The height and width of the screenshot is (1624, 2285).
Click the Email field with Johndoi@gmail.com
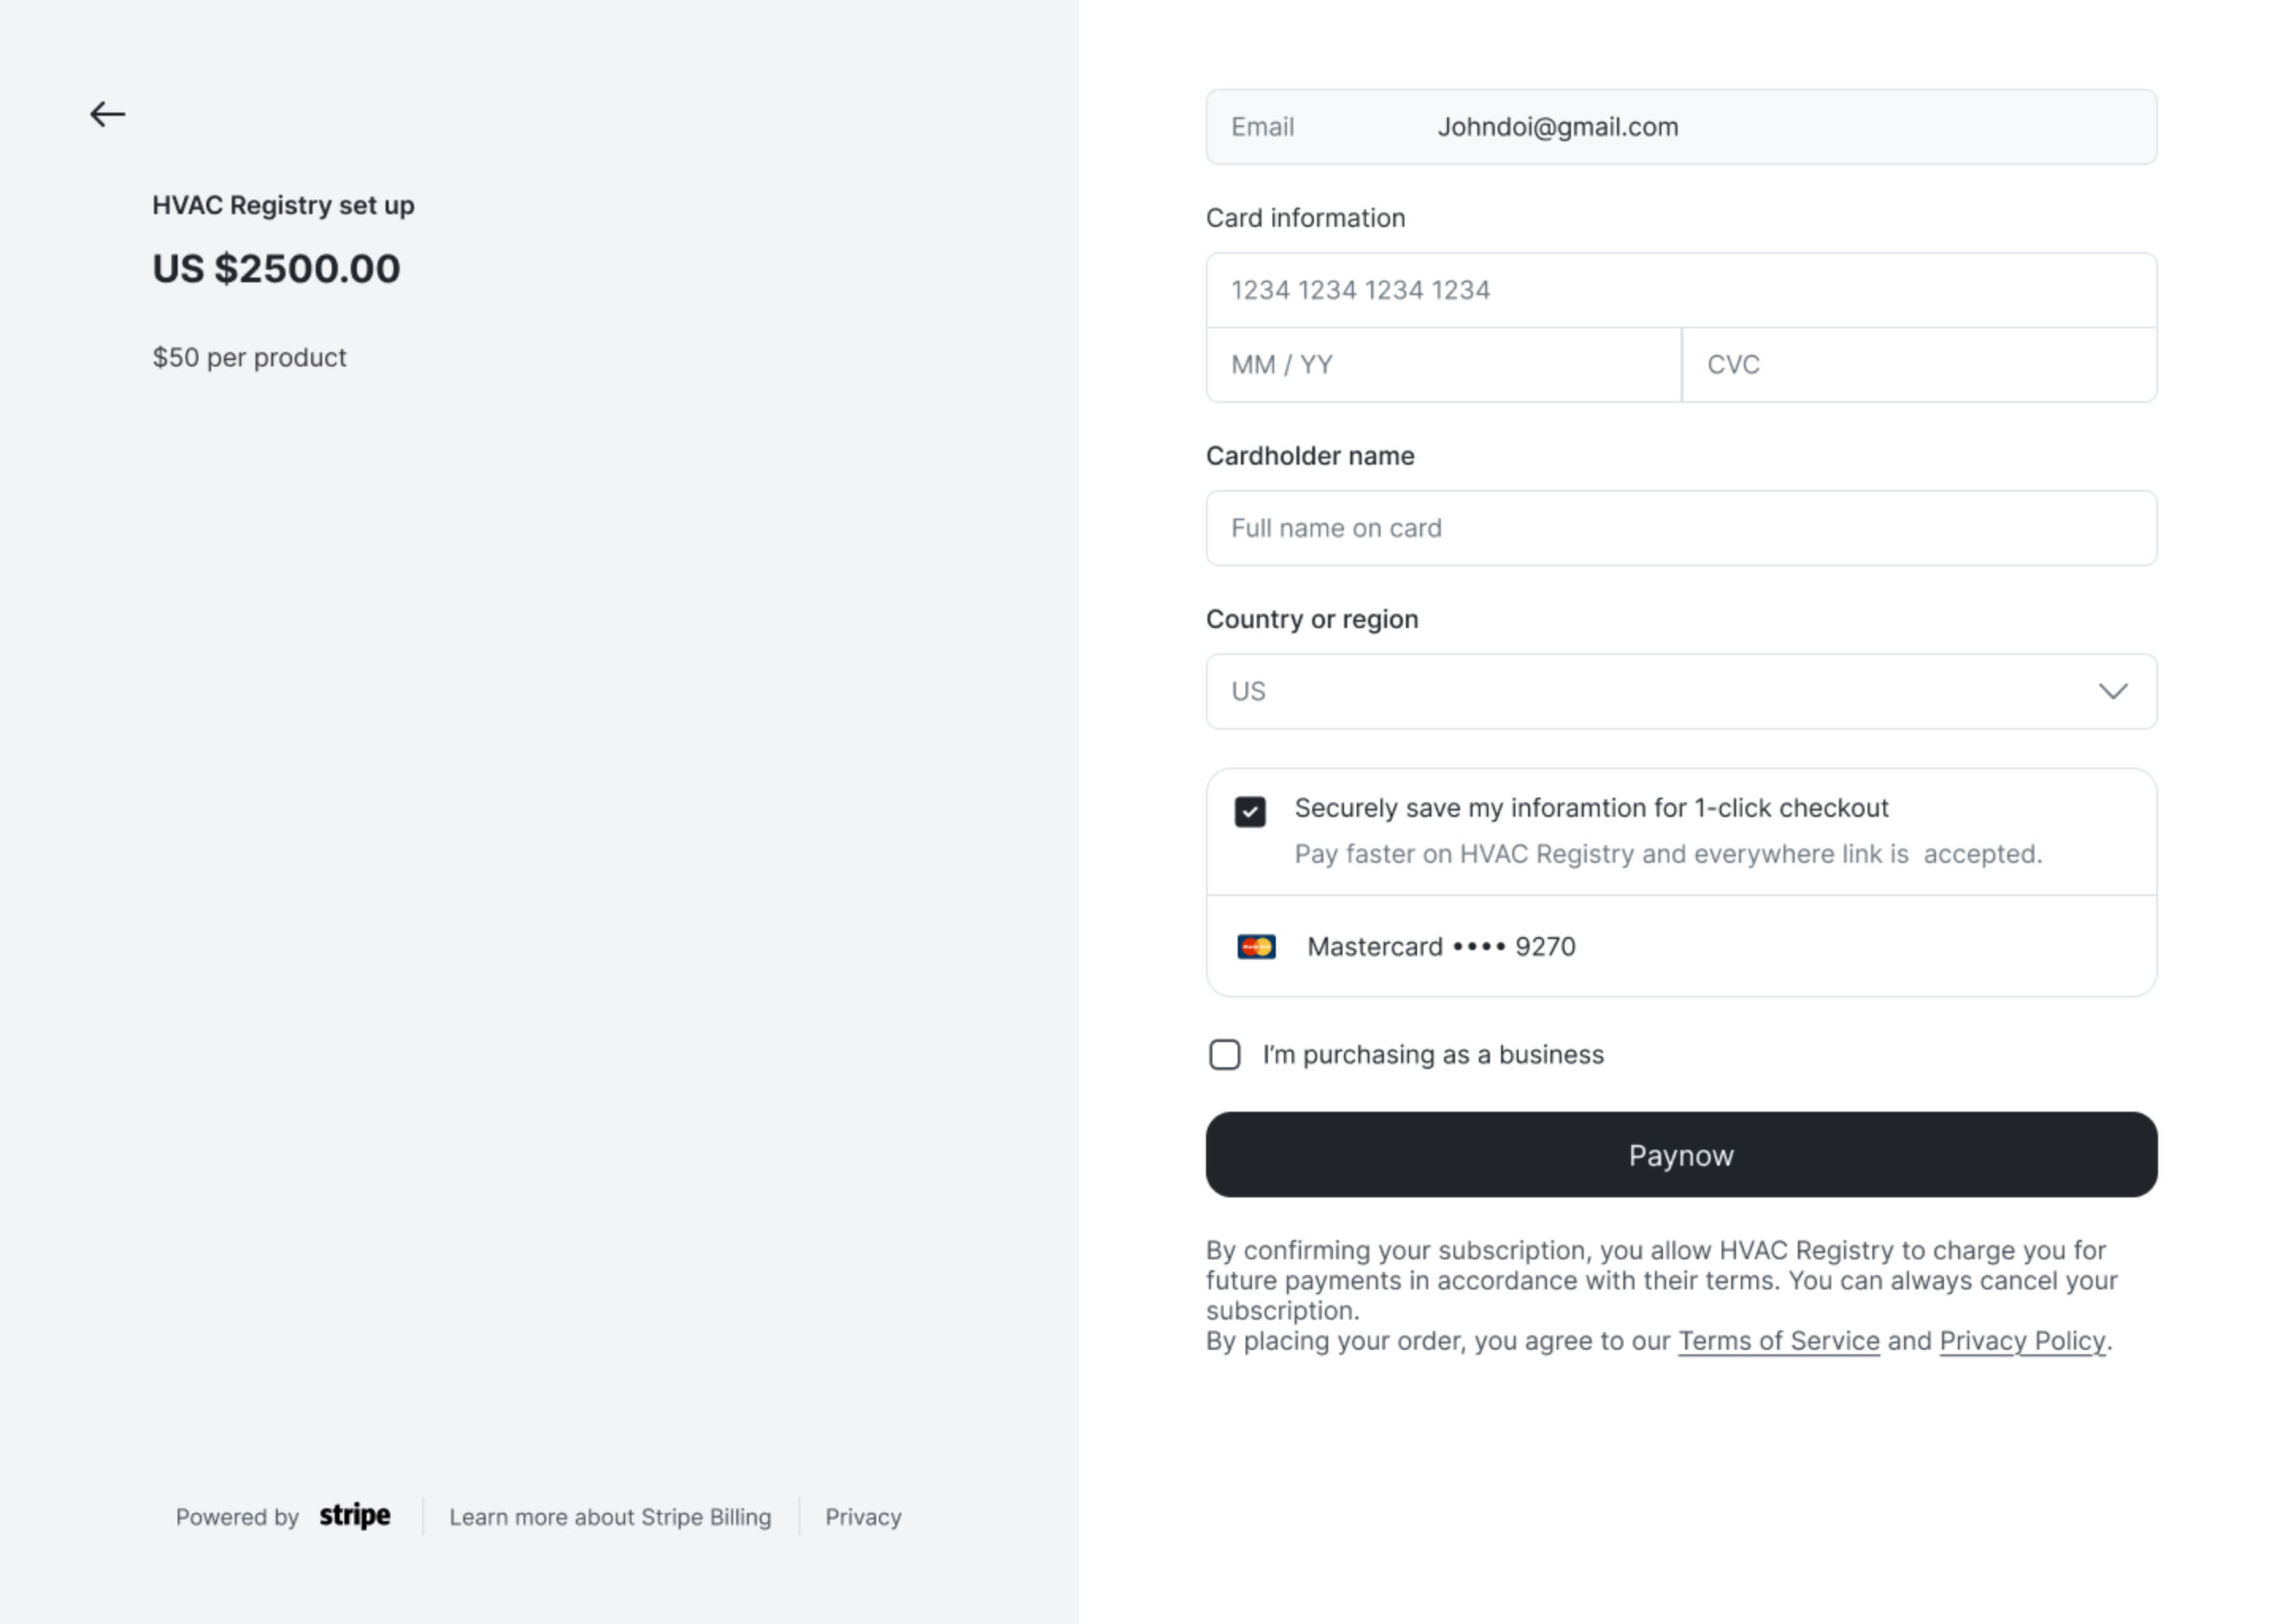click(1680, 127)
